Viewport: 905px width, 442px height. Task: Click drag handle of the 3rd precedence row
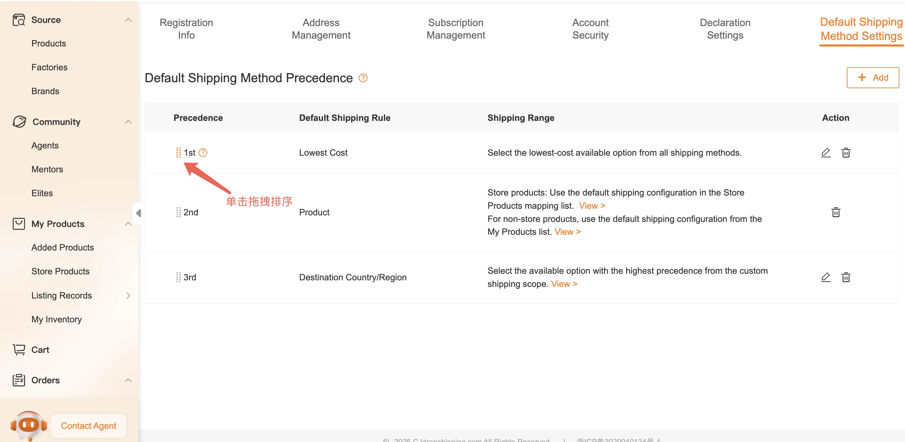[178, 277]
